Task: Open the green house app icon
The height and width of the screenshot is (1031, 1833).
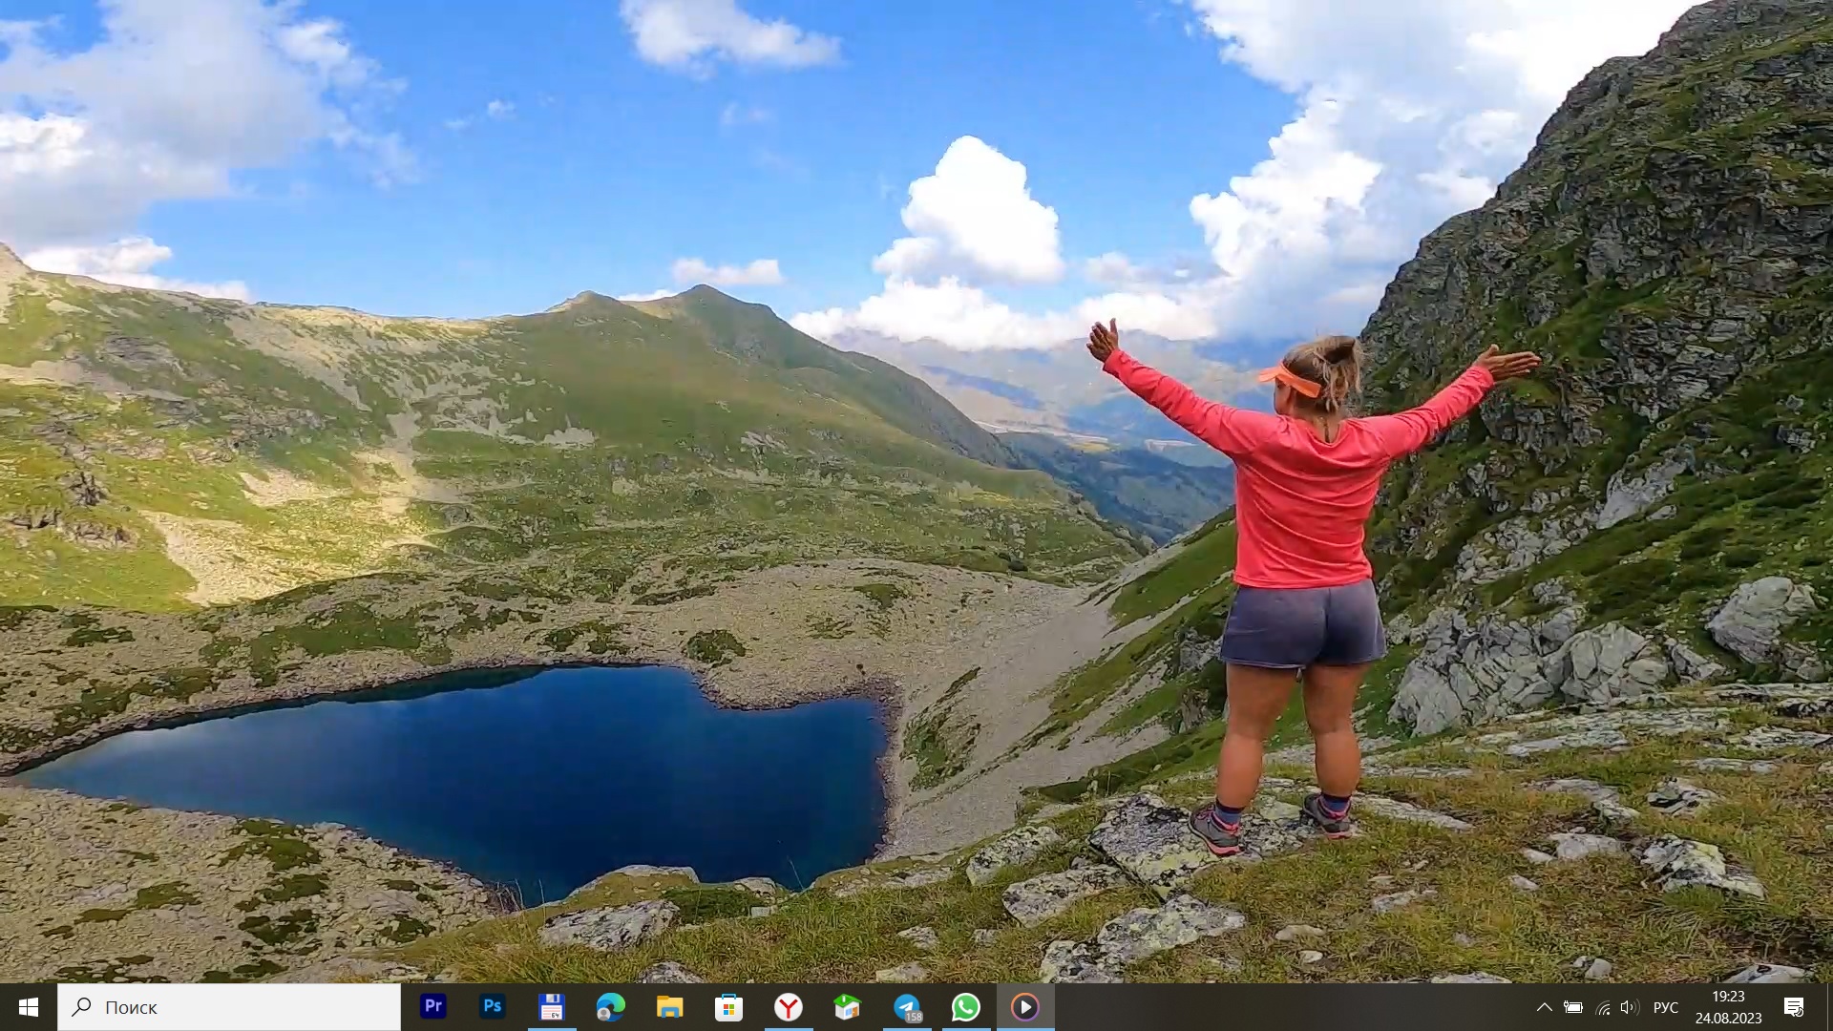Action: point(848,1007)
